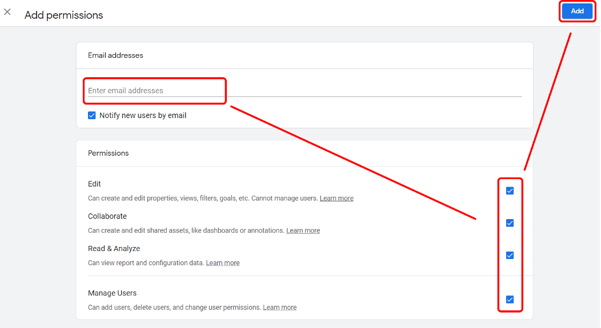Click the Manage Users label

click(x=113, y=293)
